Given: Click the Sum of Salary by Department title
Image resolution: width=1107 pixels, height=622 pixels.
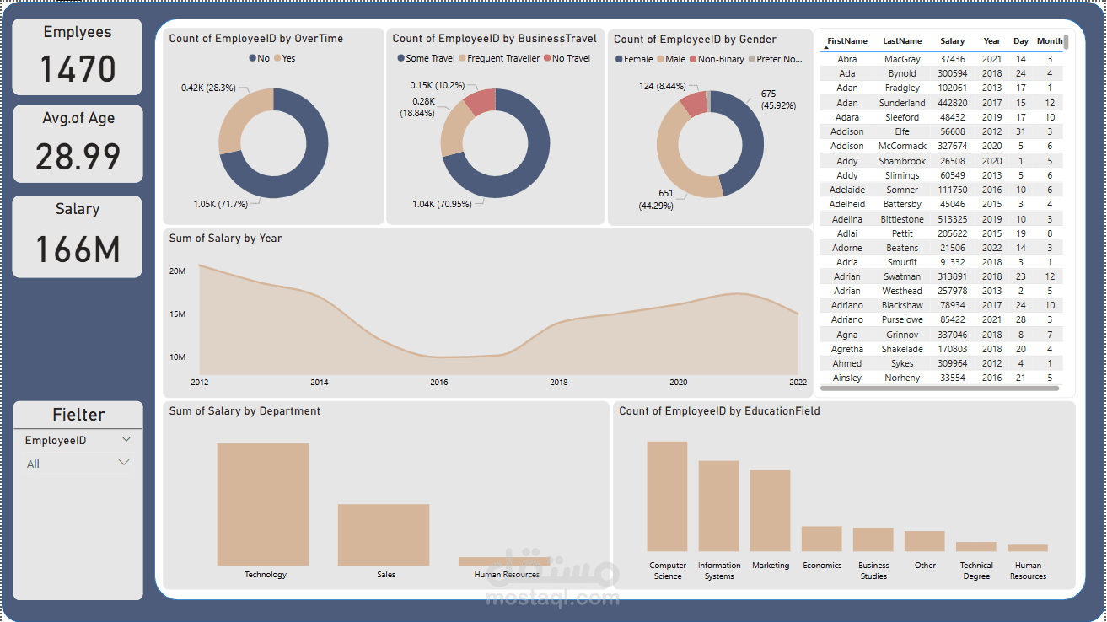Looking at the screenshot, I should pos(245,410).
